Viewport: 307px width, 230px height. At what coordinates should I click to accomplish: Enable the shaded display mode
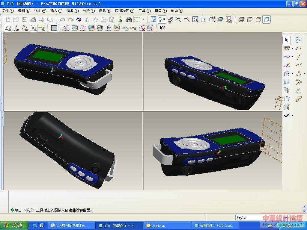pos(267,19)
